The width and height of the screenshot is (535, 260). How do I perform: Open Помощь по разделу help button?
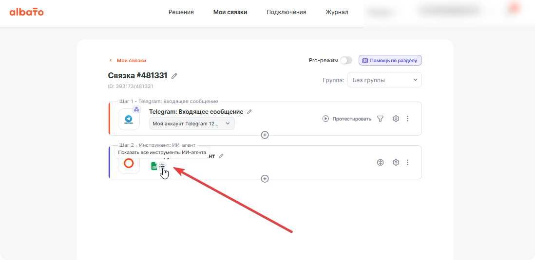point(390,60)
